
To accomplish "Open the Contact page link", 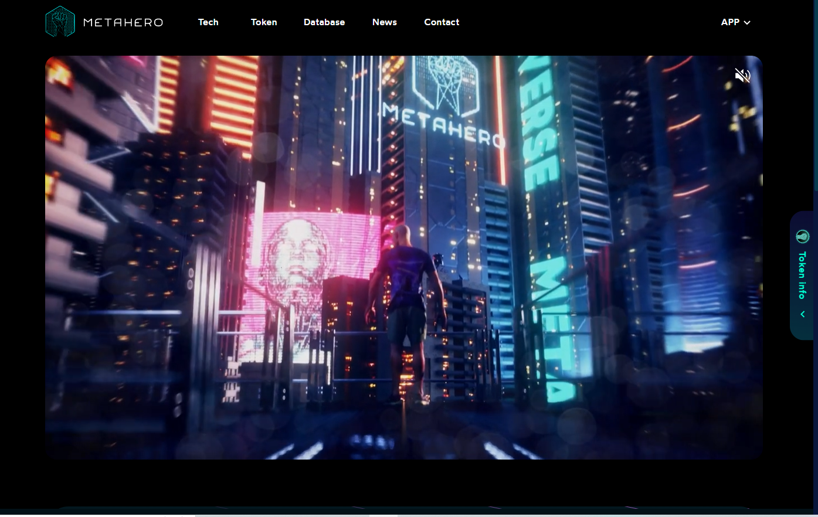I will click(x=442, y=22).
